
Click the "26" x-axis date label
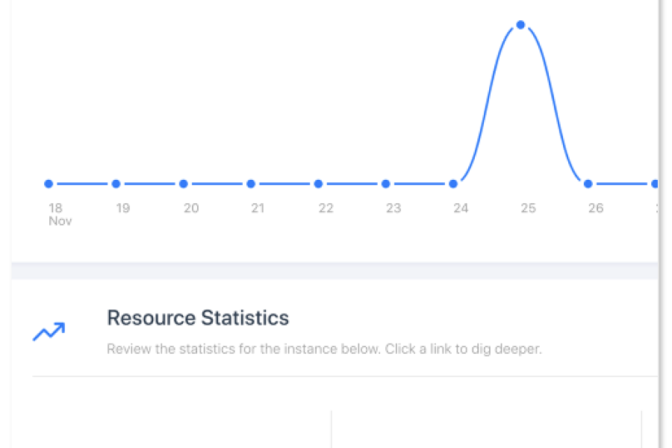point(595,208)
